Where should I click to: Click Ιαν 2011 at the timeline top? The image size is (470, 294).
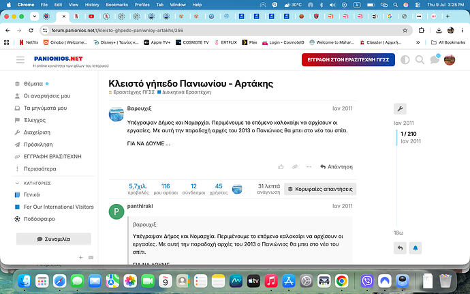[x=403, y=123]
